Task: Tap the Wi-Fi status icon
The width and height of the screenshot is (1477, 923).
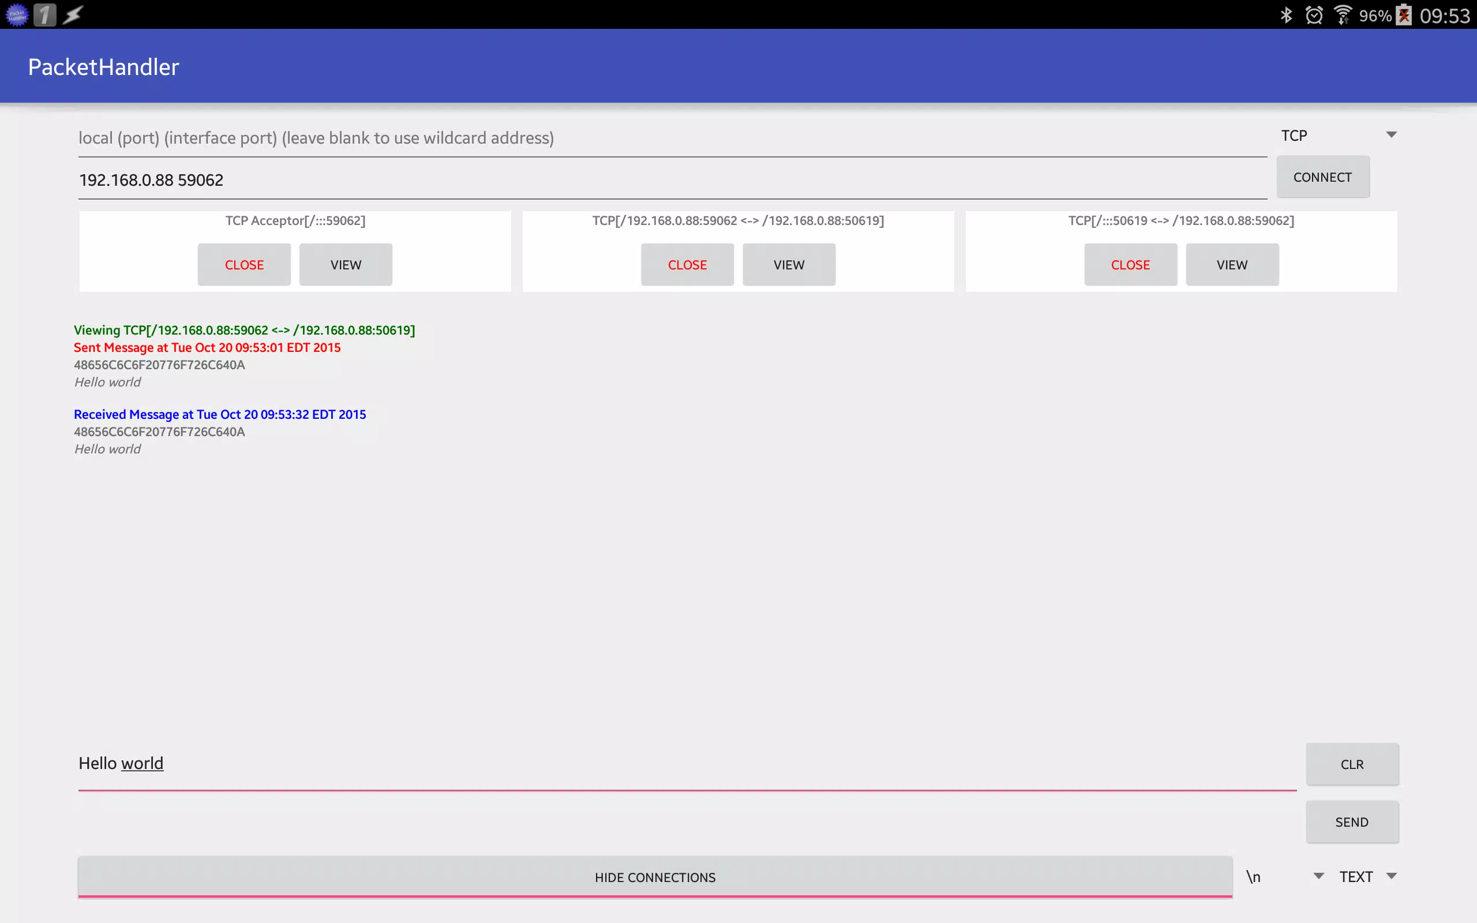Action: tap(1341, 14)
